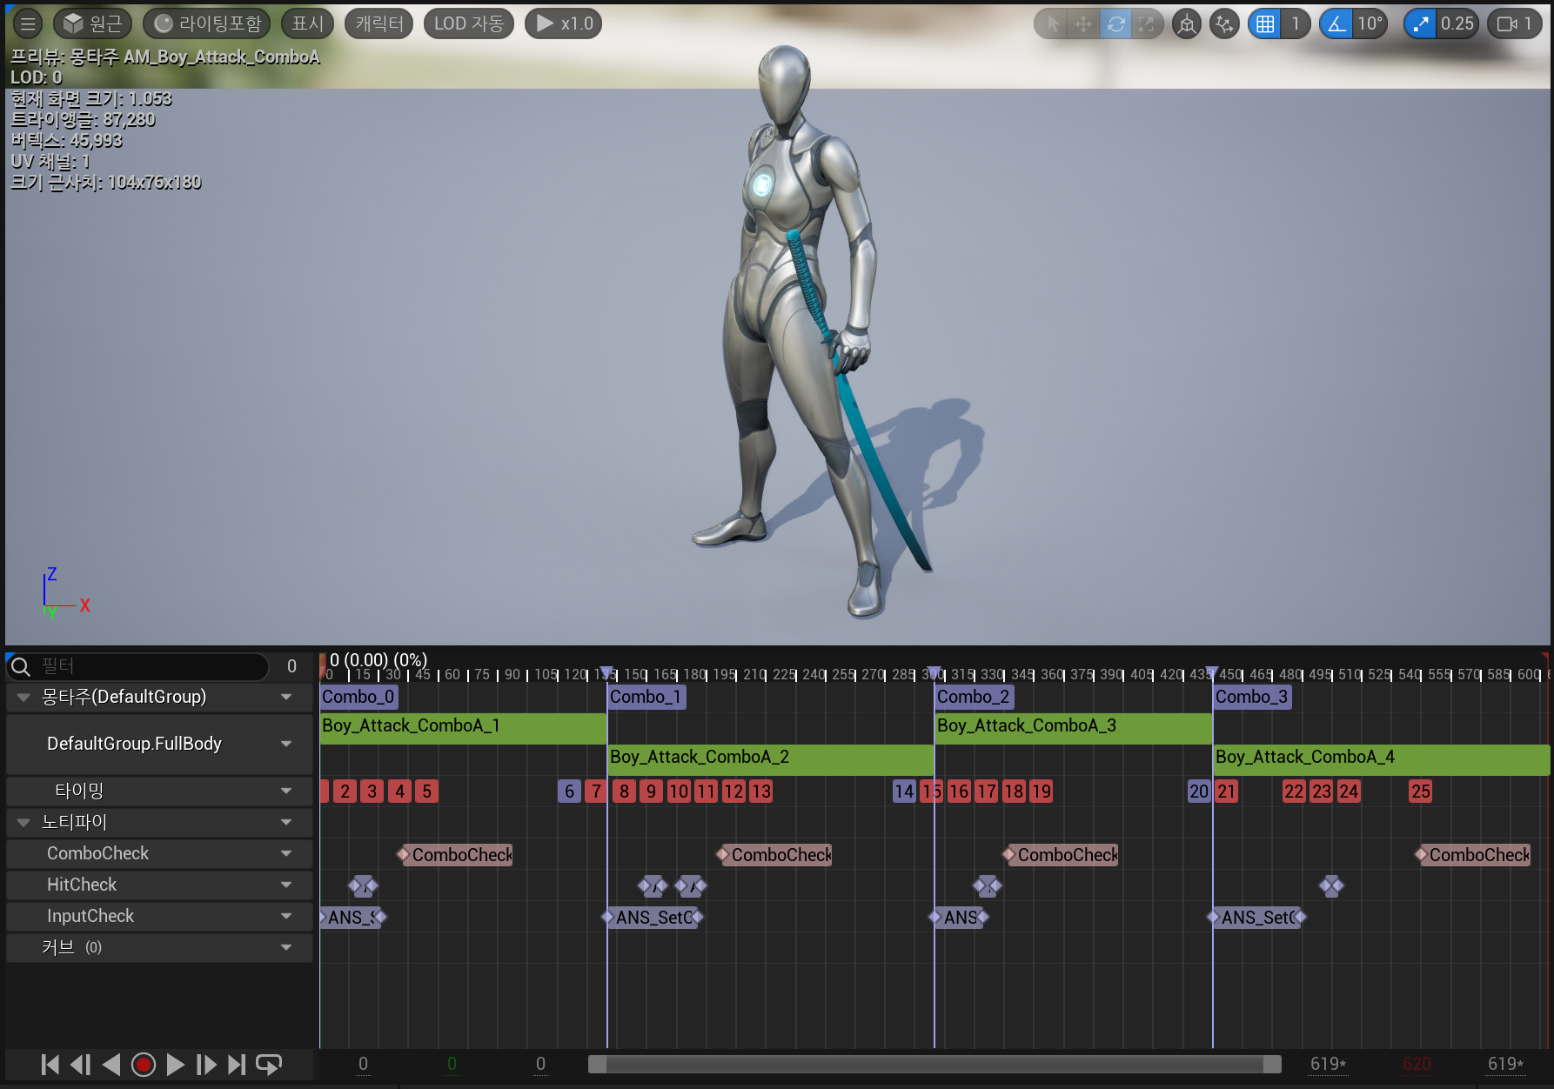Click the record animation button
This screenshot has width=1554, height=1089.
(x=144, y=1065)
